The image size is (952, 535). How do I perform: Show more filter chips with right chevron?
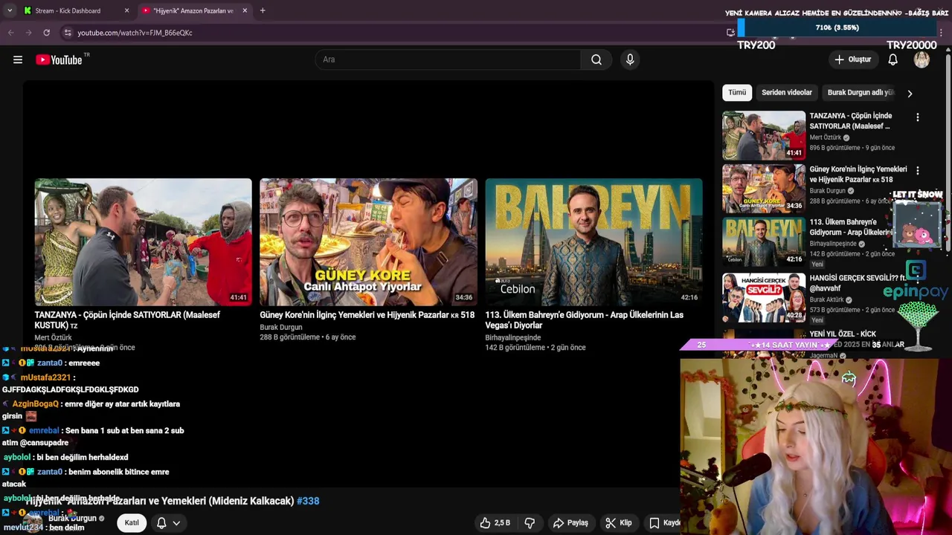click(x=909, y=94)
